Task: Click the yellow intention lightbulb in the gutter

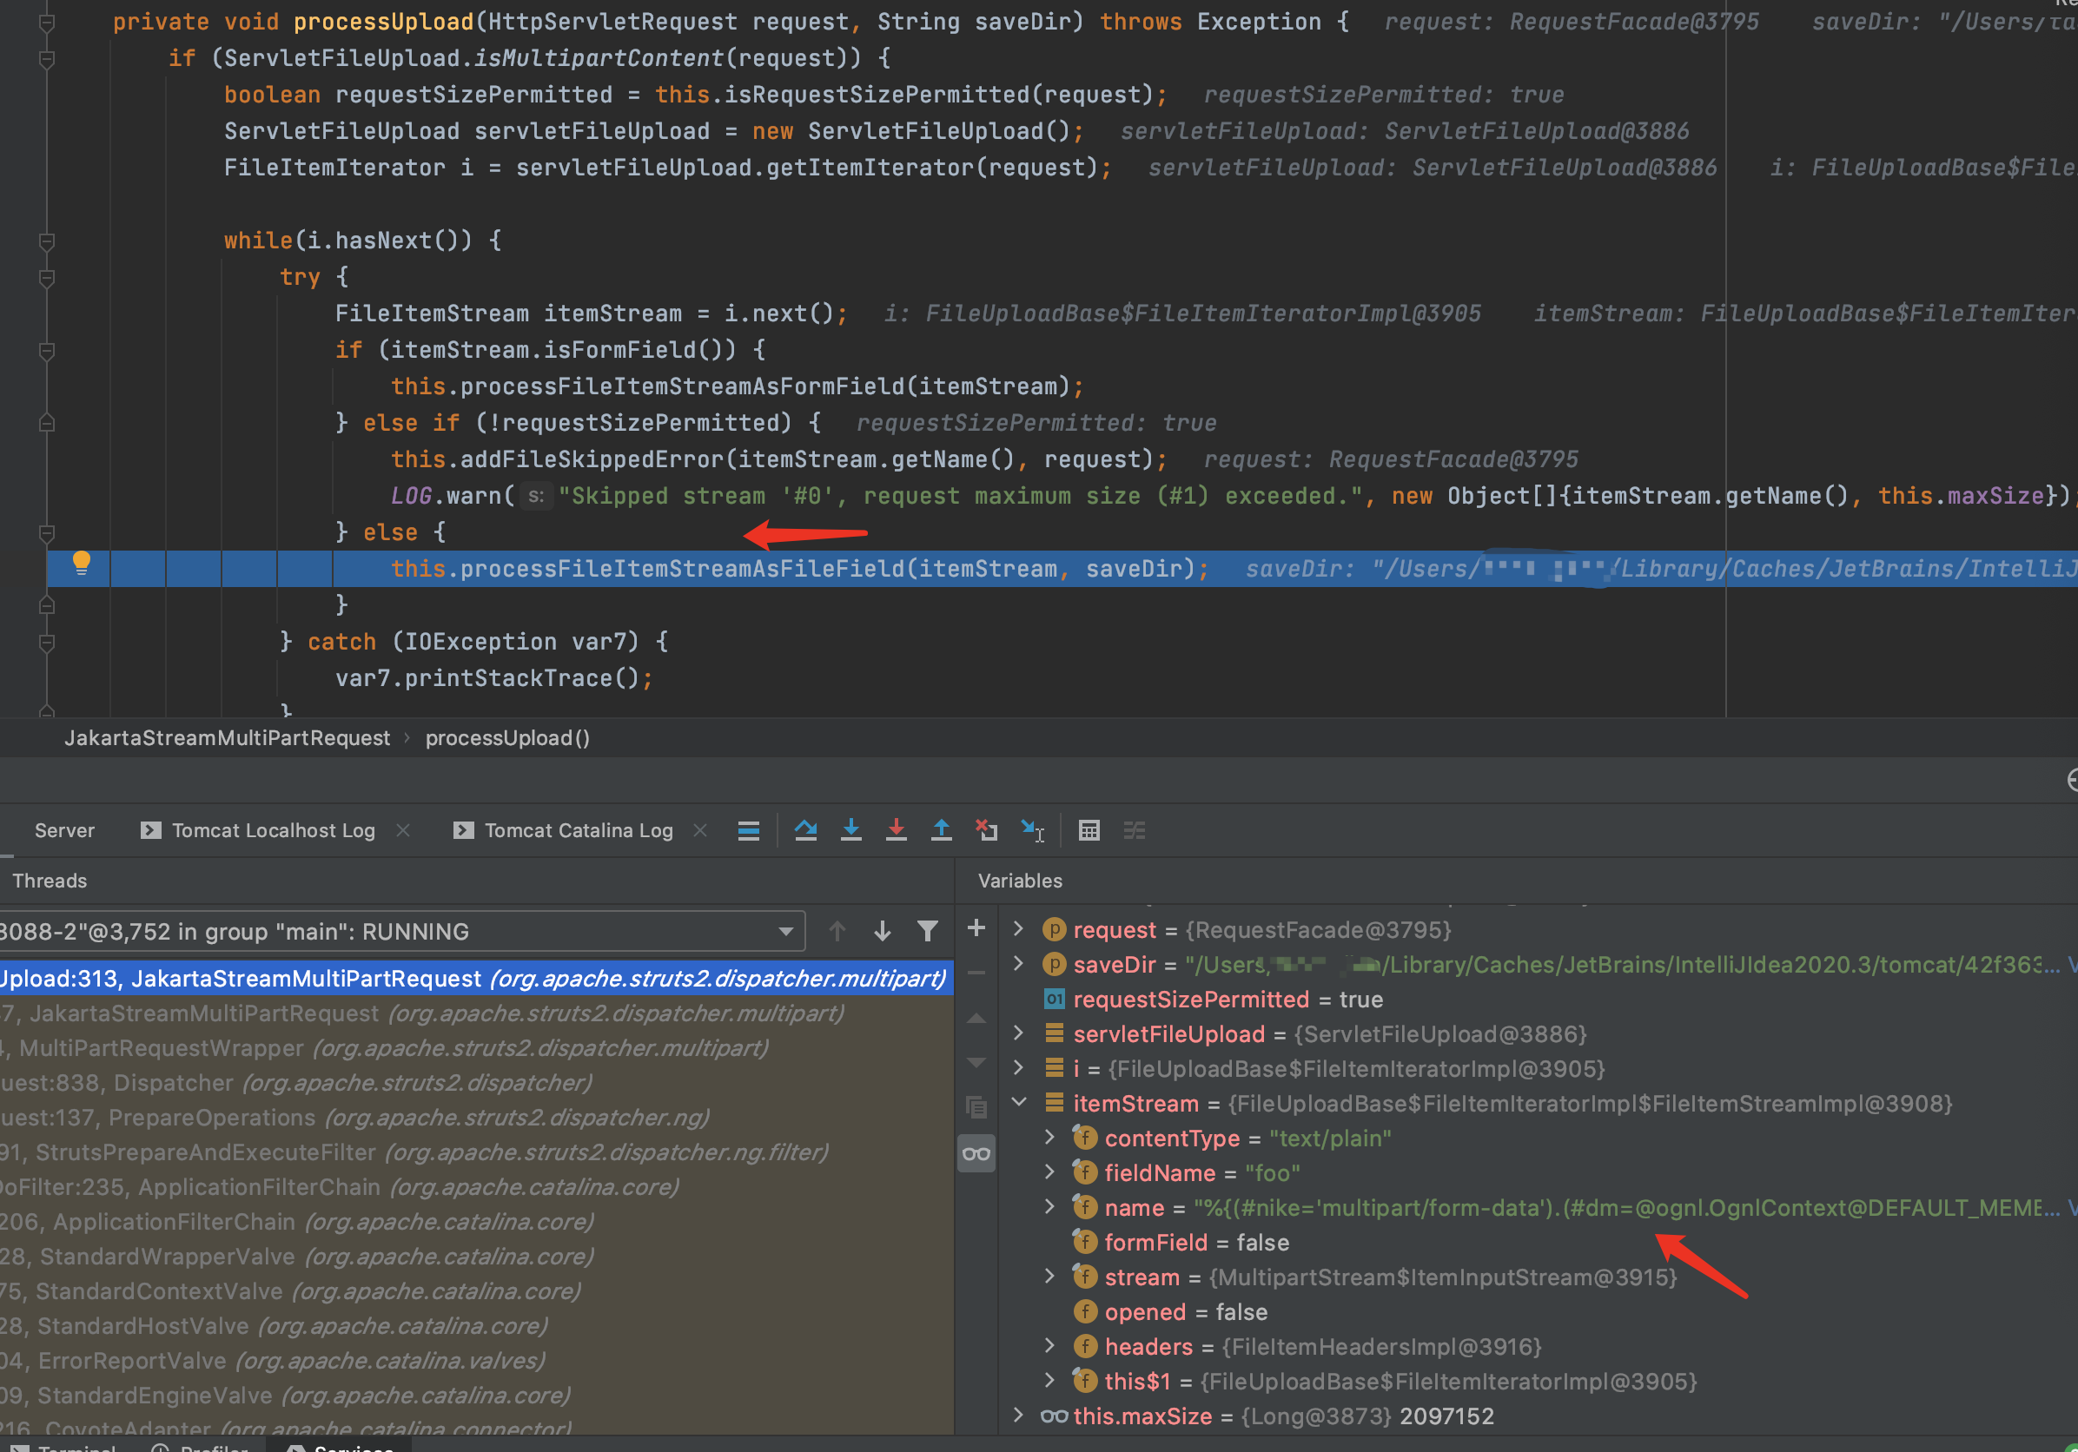Action: [x=82, y=563]
